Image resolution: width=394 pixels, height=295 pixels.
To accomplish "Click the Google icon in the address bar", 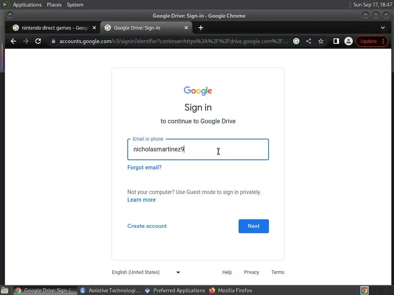I will [296, 41].
